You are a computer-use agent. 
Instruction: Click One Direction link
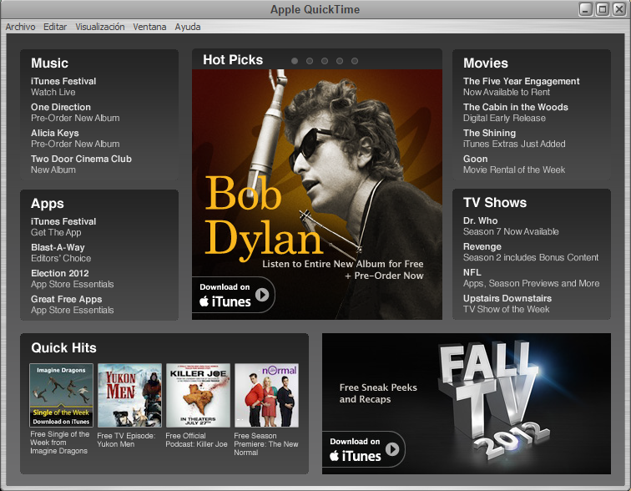point(61,107)
